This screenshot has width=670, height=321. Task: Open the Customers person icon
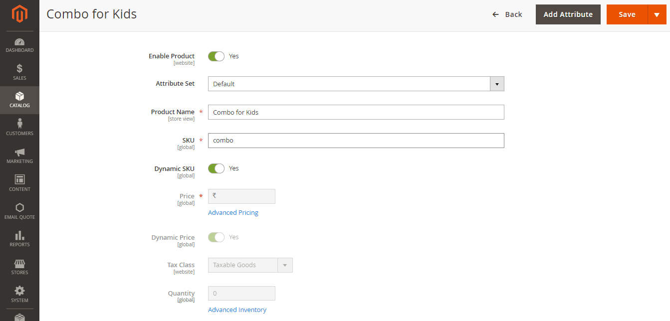pos(19,123)
